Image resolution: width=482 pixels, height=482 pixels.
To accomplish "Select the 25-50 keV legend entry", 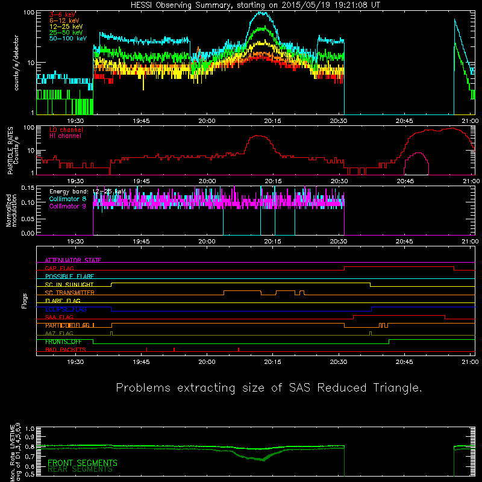I will (x=66, y=33).
